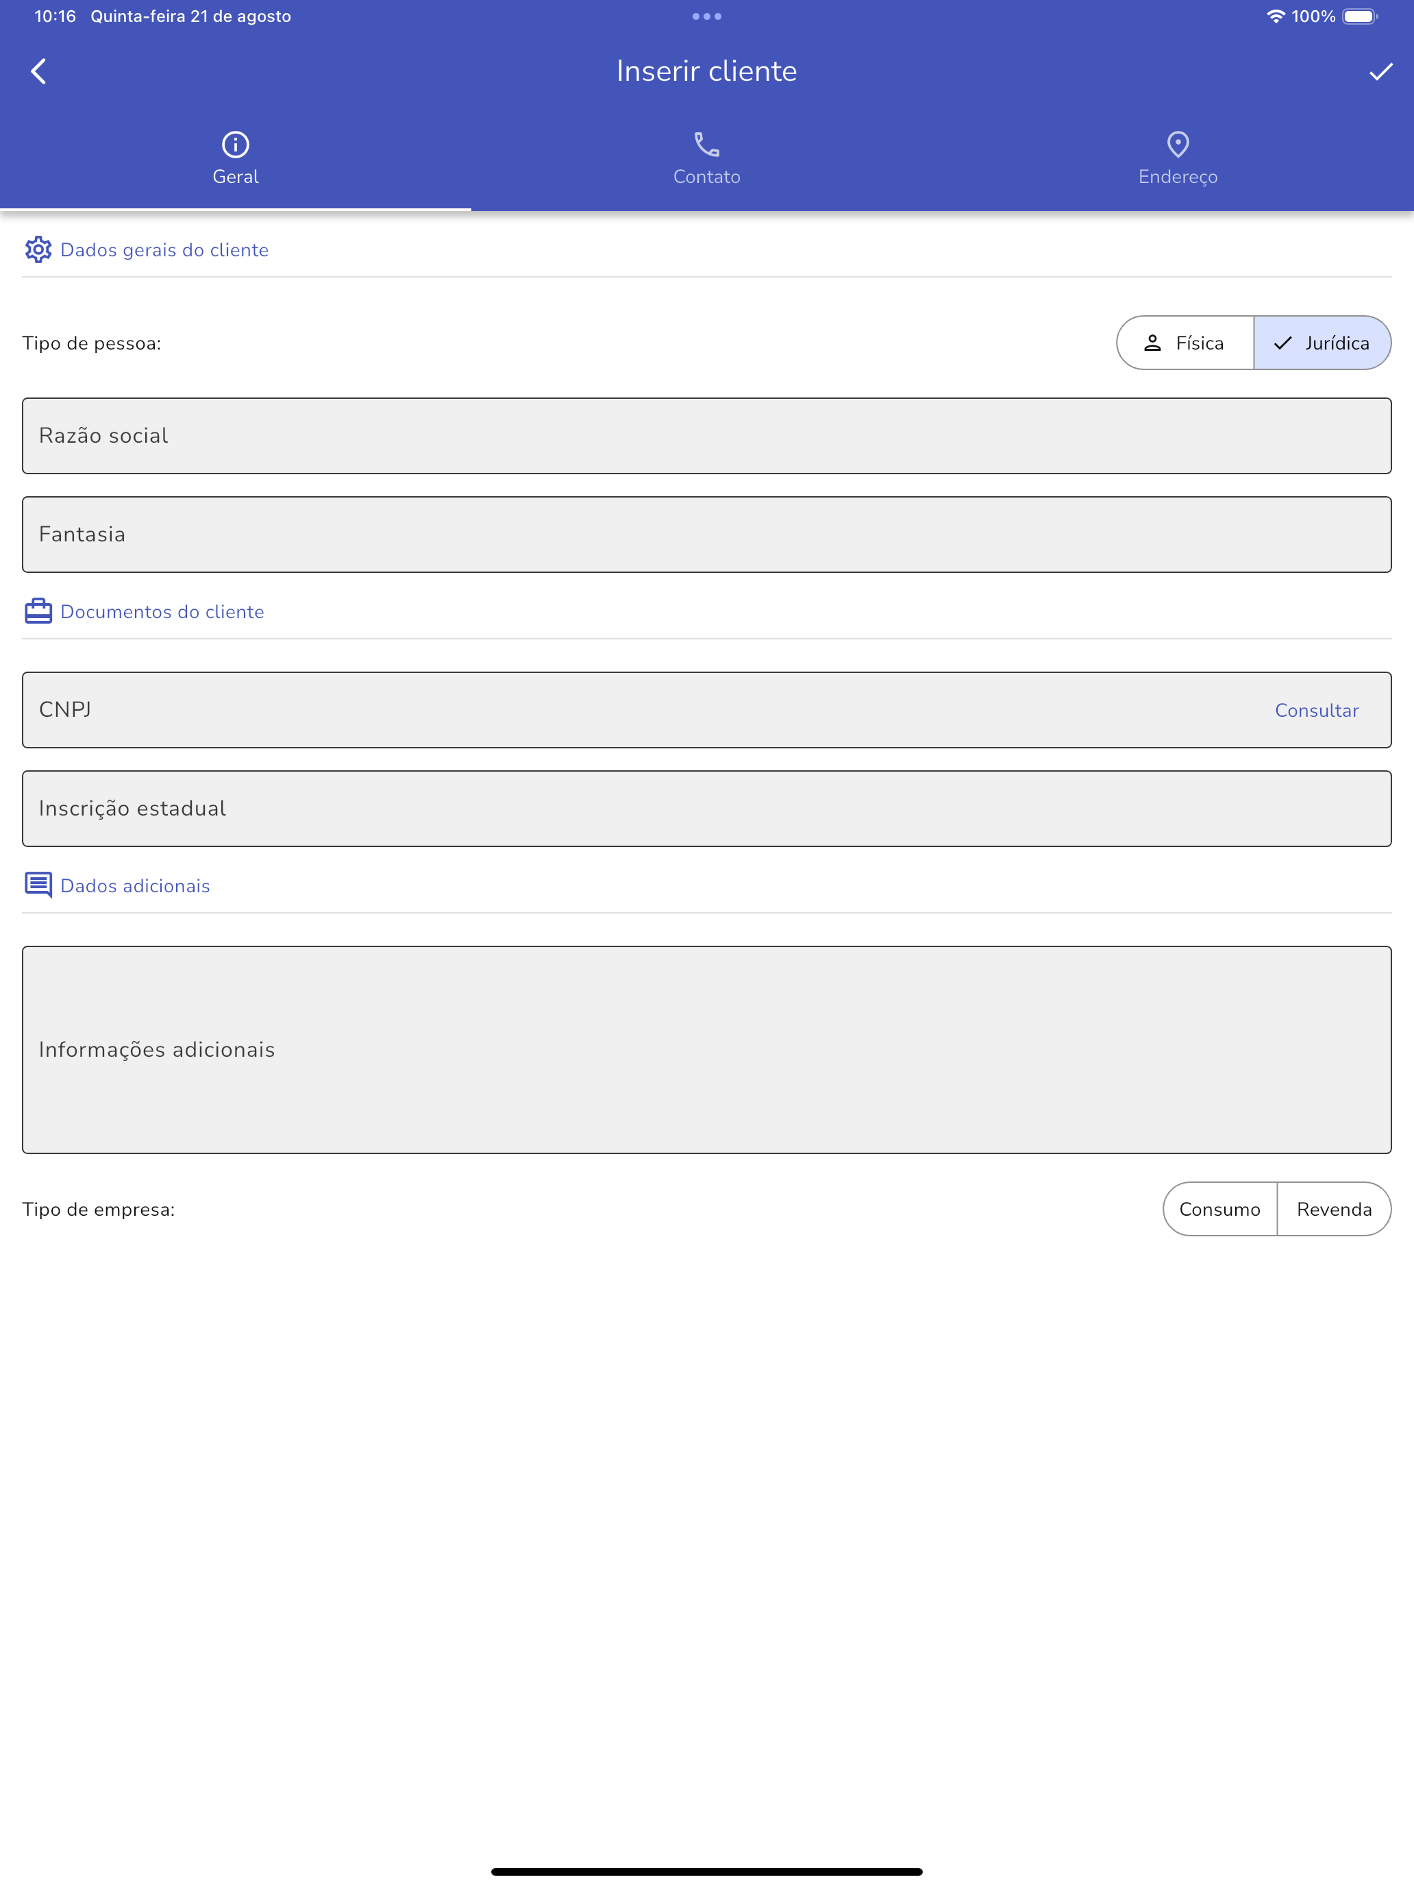
Task: Focus the Informações adicionais text area
Action: coord(706,1050)
